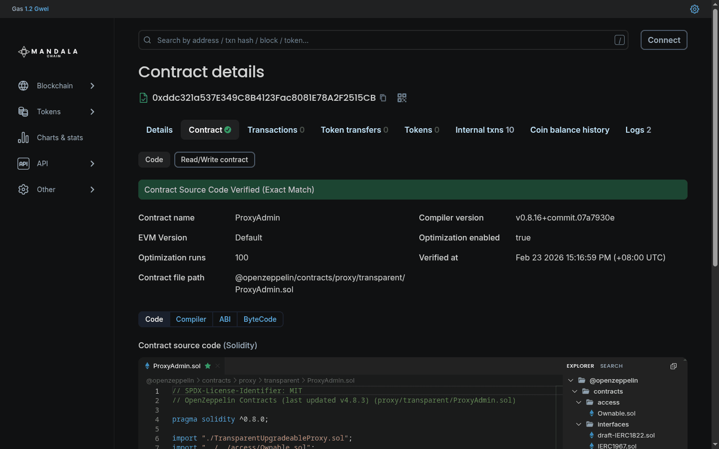Click the collapse-all icon in explorer panel
Image resolution: width=719 pixels, height=449 pixels.
click(674, 366)
